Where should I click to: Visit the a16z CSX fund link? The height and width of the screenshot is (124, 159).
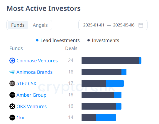(26, 83)
